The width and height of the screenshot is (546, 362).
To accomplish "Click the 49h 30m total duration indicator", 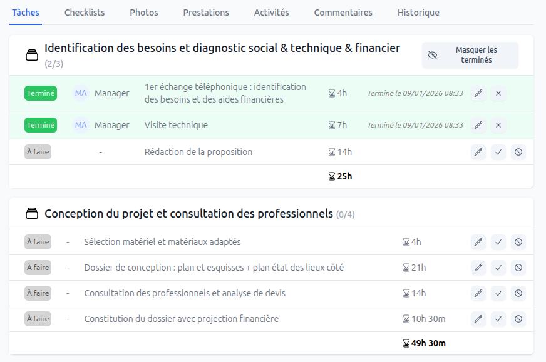I will pos(424,343).
